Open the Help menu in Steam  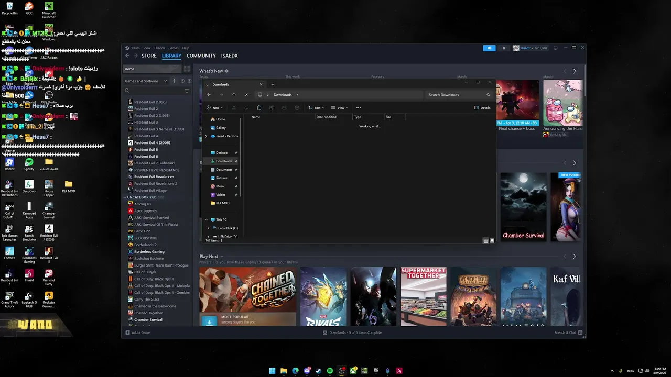coord(186,48)
